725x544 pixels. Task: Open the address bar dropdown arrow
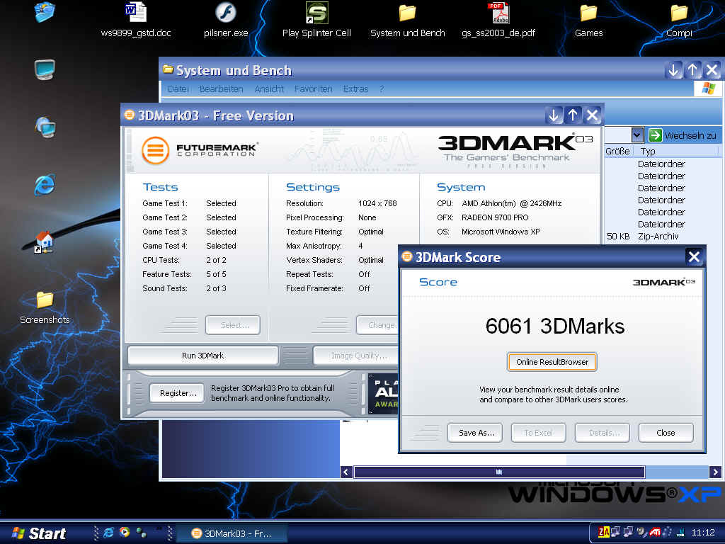click(637, 135)
